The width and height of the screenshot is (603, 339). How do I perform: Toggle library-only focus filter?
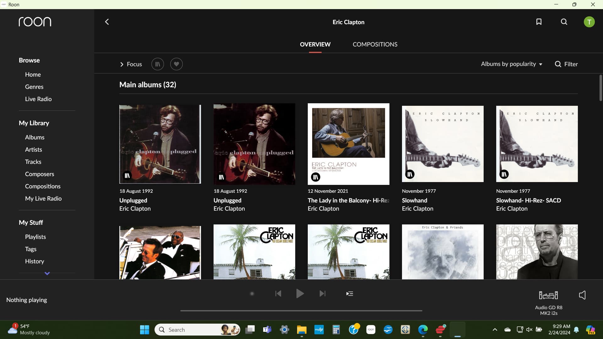[158, 64]
